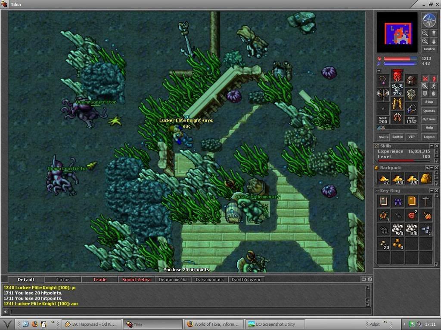Toggle secure mode hand icon
Image resolution: width=441 pixels, height=330 pixels.
[x=434, y=93]
